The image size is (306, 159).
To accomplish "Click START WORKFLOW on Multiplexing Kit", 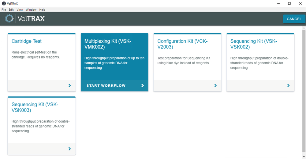I will pyautogui.click(x=106, y=85).
